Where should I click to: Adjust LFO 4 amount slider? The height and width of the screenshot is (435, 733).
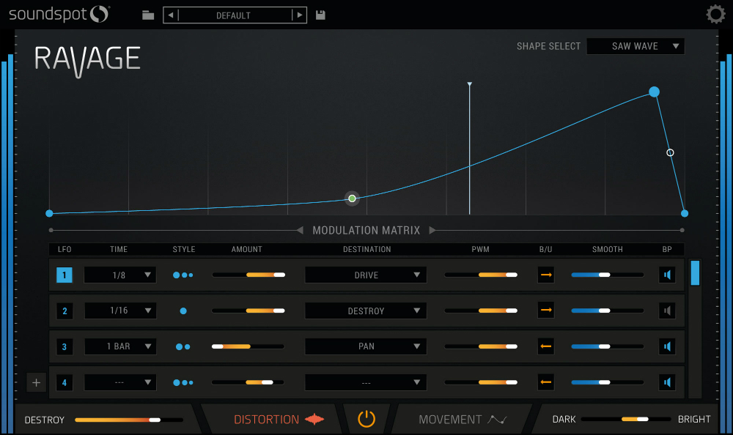[248, 382]
